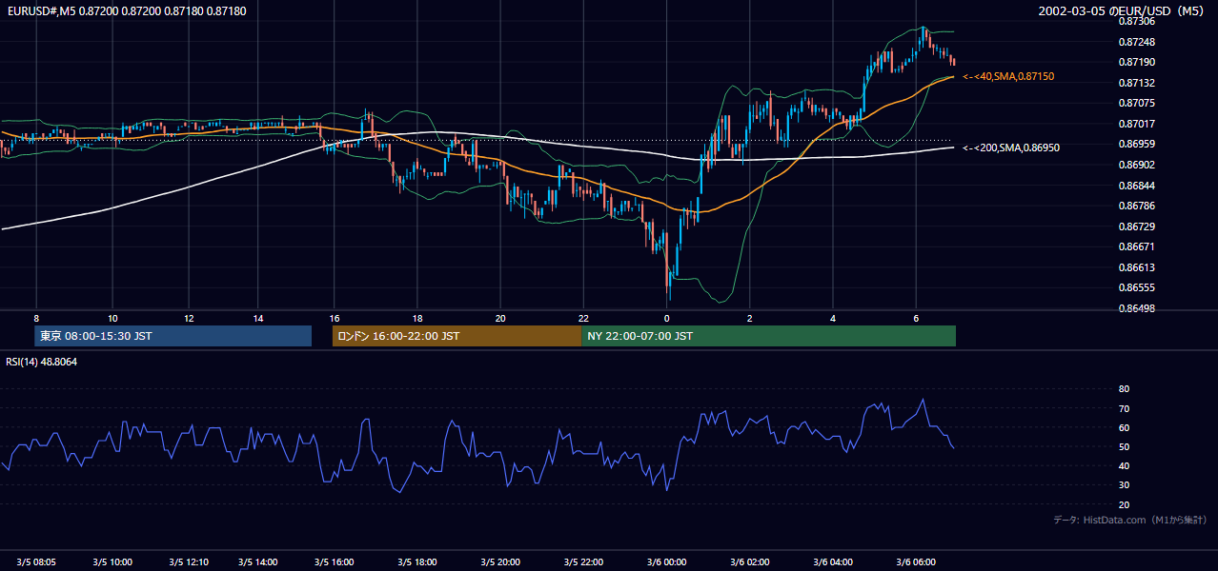Image resolution: width=1218 pixels, height=571 pixels.
Task: Click RSI scale value 50
Action: [1124, 446]
